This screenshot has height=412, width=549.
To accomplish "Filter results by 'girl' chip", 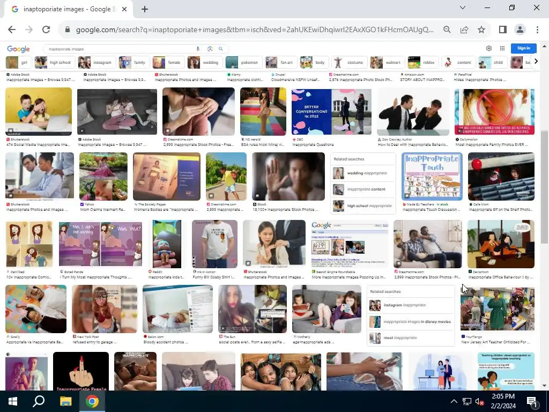I will point(18,62).
